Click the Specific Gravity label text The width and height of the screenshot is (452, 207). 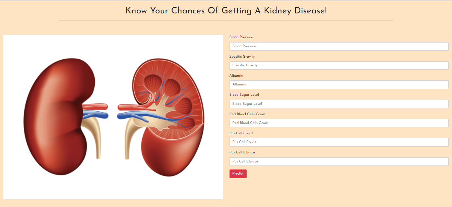tap(242, 56)
